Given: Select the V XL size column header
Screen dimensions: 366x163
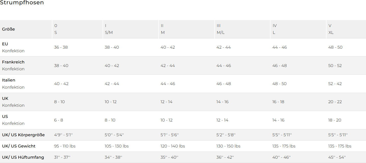Looking at the screenshot, I should click(x=331, y=29).
